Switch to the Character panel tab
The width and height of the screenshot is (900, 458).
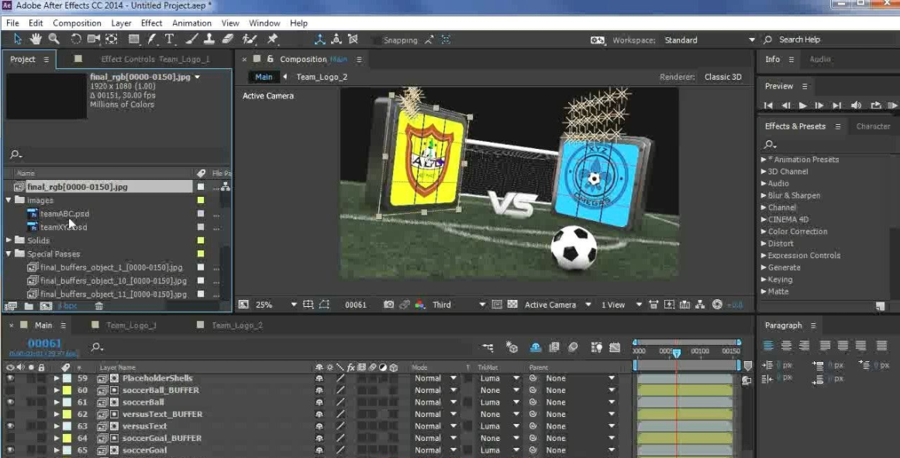tap(873, 126)
